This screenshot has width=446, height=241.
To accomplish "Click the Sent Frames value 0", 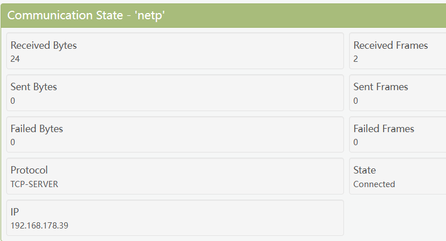I will pyautogui.click(x=356, y=100).
